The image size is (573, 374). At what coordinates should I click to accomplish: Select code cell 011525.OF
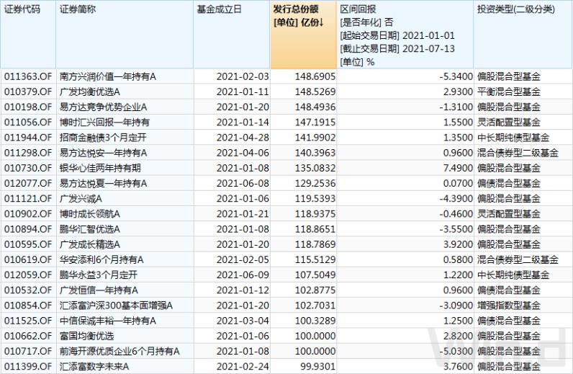click(28, 321)
